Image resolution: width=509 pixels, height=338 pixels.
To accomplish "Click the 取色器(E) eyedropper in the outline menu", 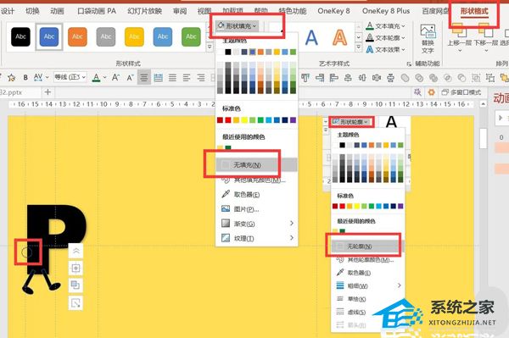I will pyautogui.click(x=340, y=272).
